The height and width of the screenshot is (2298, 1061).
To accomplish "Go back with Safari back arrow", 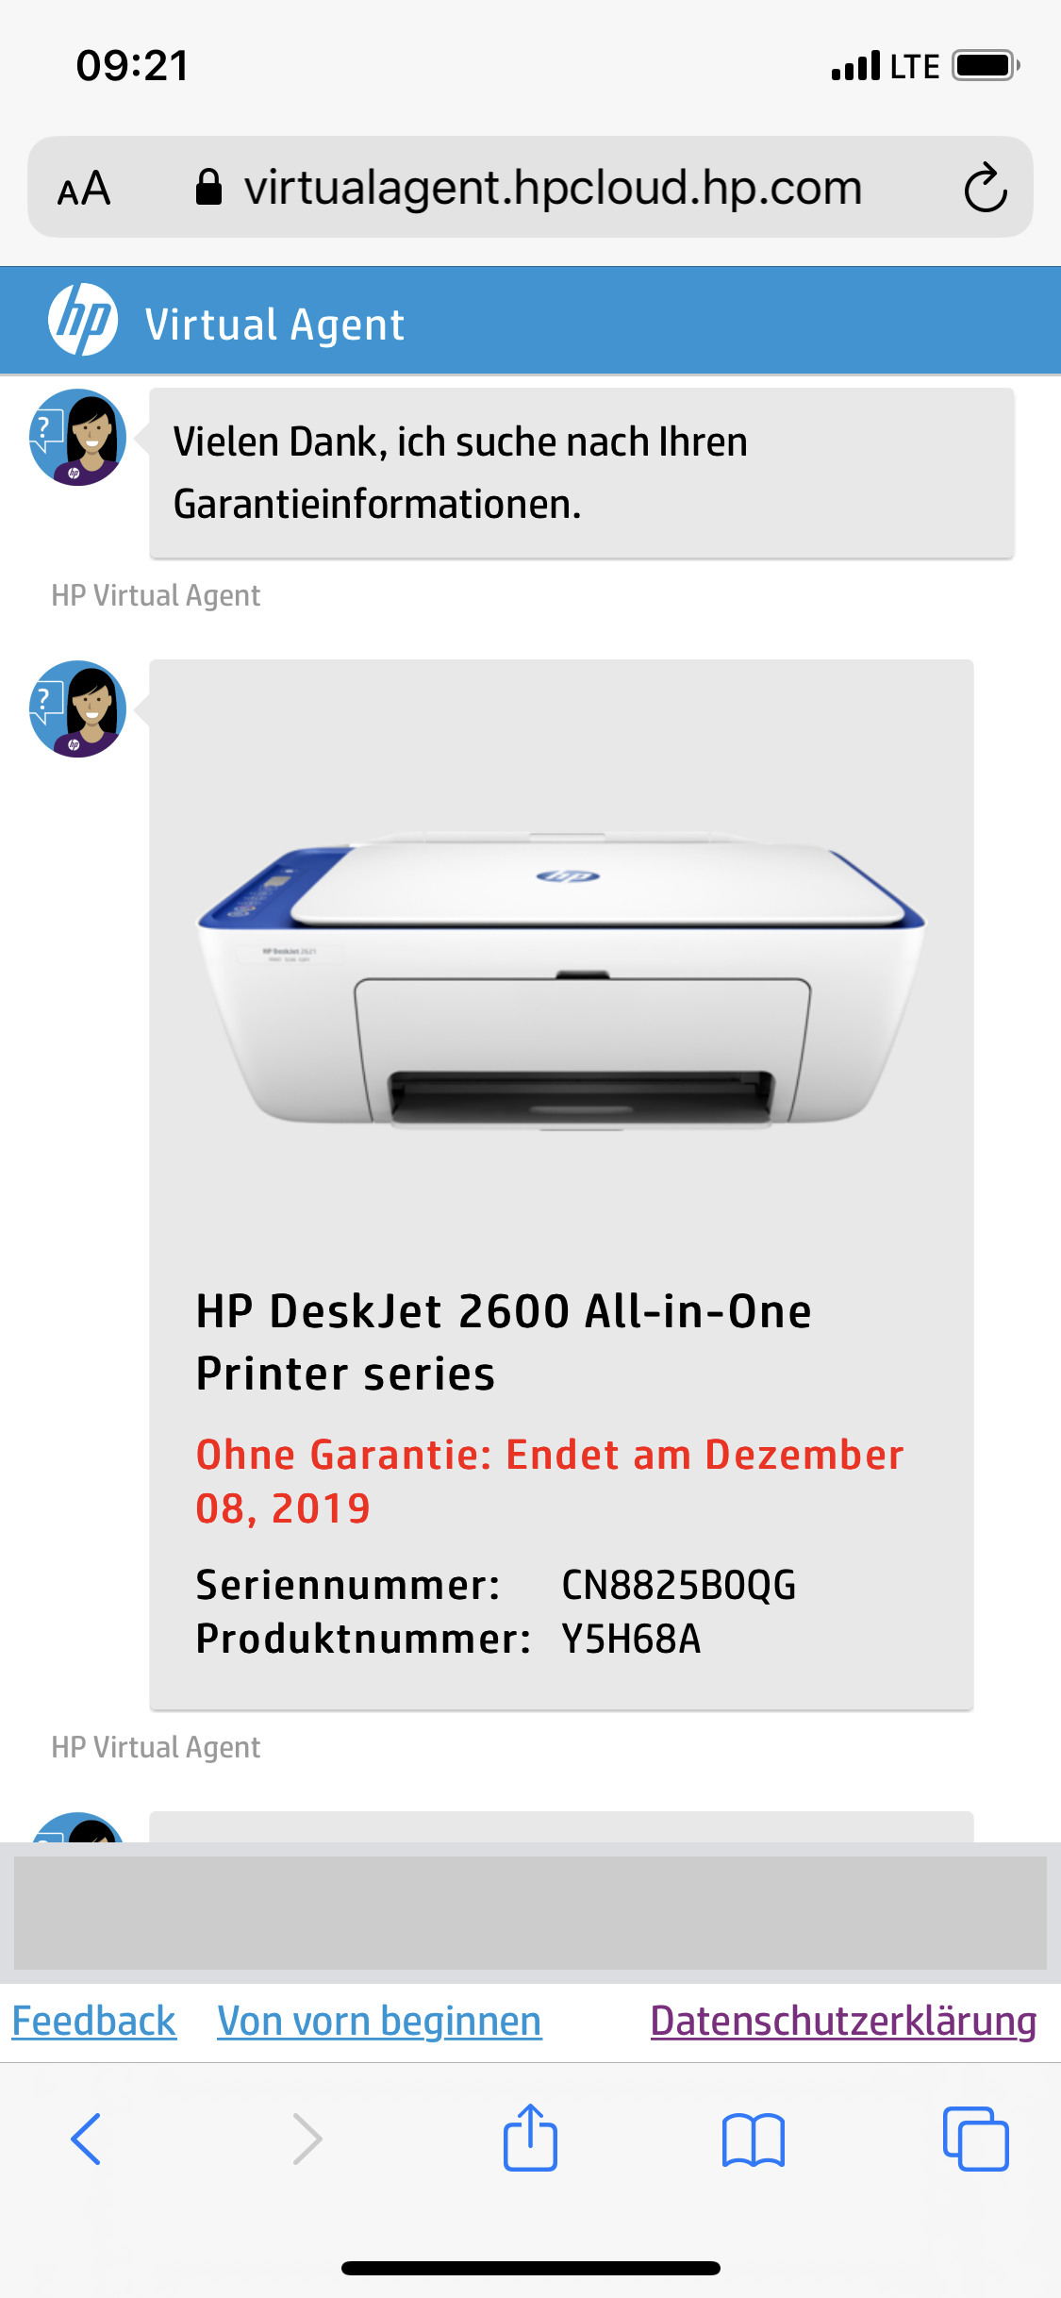I will (x=86, y=2139).
